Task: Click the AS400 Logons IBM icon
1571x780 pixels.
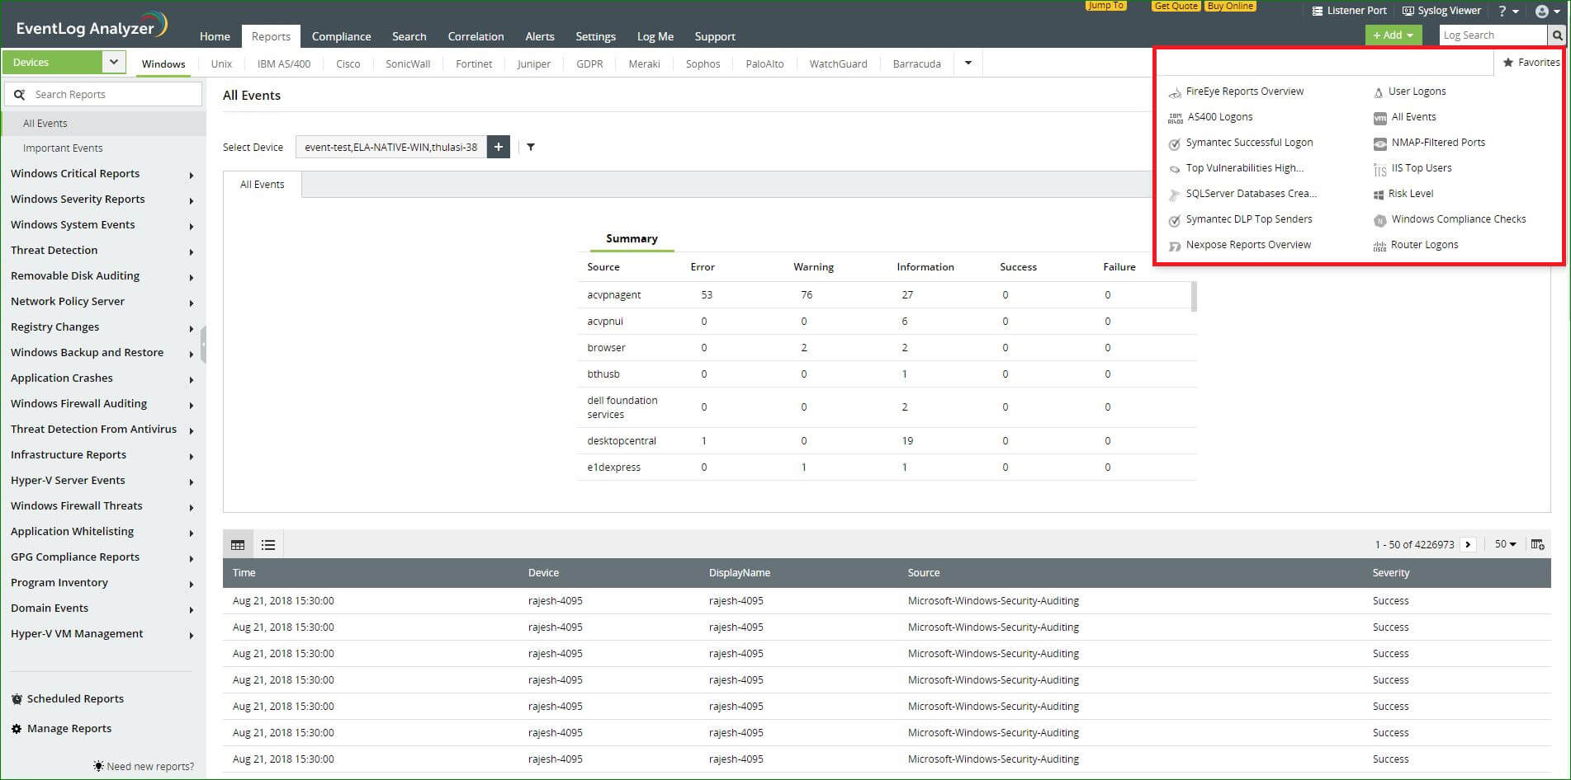Action: pos(1176,118)
